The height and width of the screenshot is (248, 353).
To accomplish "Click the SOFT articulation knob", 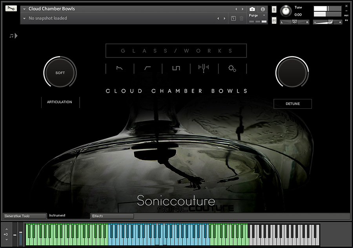I will point(60,72).
